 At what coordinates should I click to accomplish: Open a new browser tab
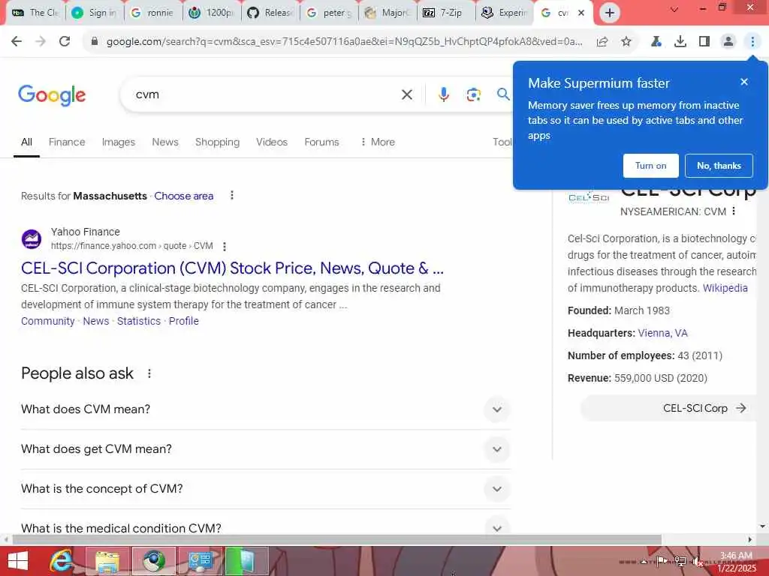609,13
